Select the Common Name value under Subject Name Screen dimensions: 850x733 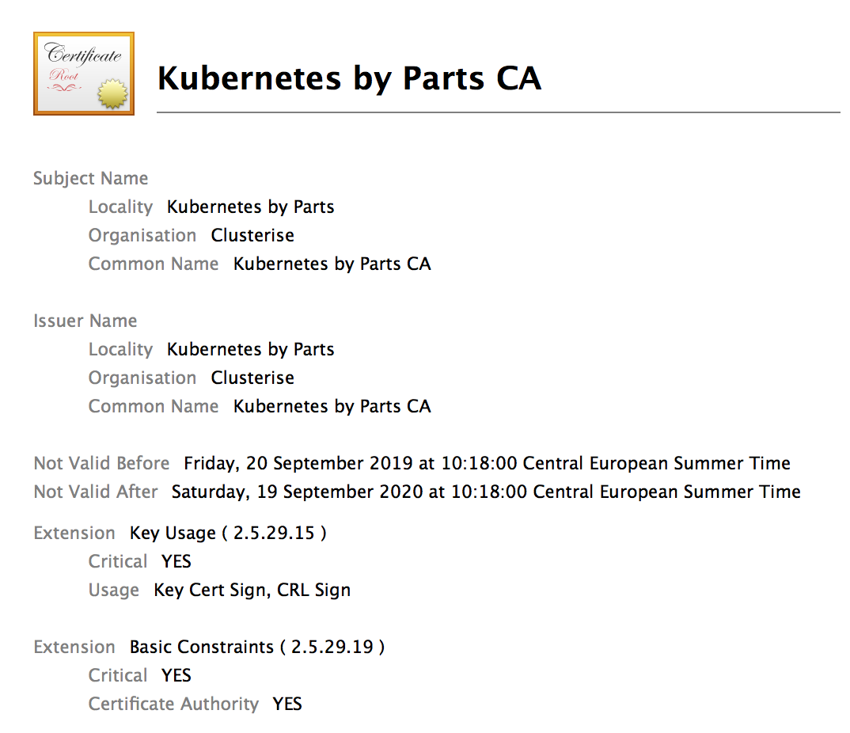point(332,264)
